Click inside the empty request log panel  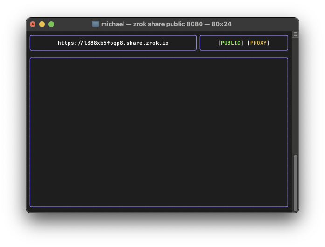pyautogui.click(x=159, y=132)
